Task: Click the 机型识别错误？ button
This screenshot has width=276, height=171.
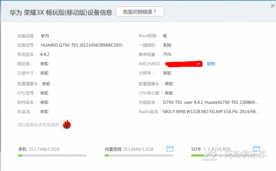Action: click(140, 12)
